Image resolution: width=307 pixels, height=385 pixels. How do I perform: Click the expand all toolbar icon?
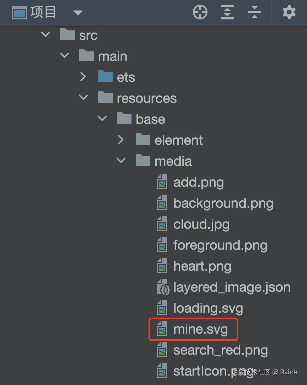pos(227,12)
